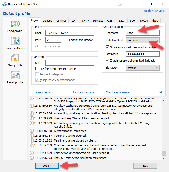Open the SFTP tab

(85, 21)
